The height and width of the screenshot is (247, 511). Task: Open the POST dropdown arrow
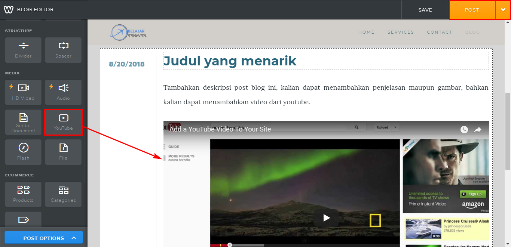click(x=503, y=10)
